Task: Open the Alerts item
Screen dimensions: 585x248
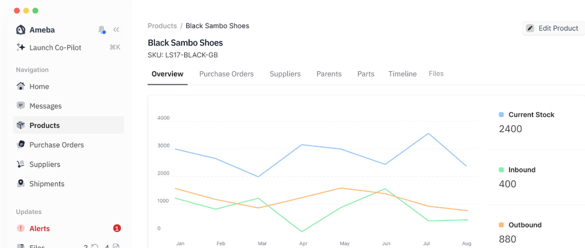Action: 40,229
